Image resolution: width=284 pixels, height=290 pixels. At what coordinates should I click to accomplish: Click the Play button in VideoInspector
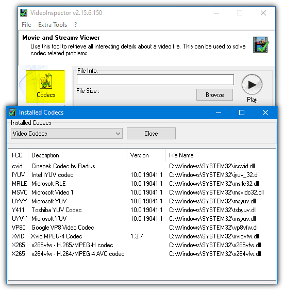(252, 85)
